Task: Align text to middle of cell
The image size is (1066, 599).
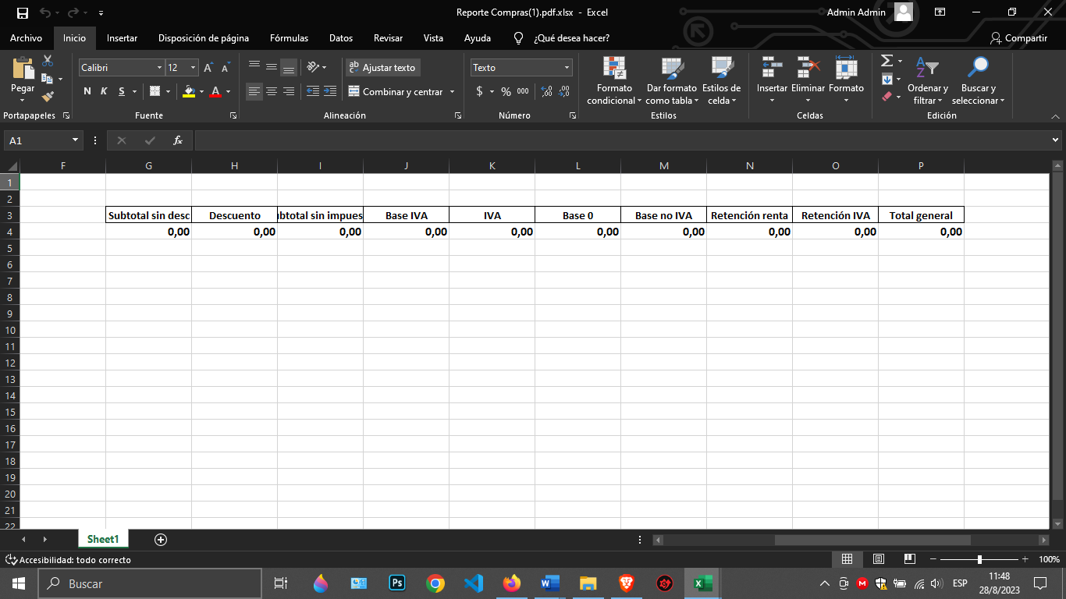Action: click(x=272, y=68)
